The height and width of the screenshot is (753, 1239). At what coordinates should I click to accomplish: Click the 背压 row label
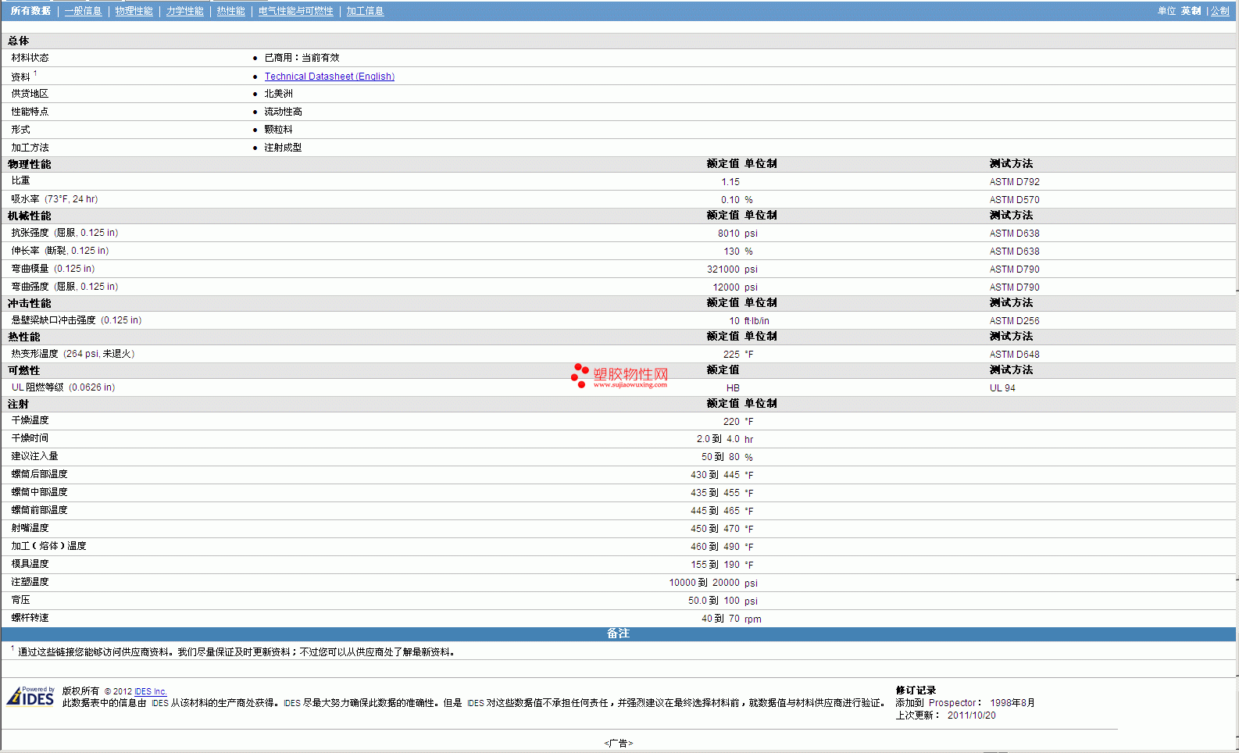(20, 600)
